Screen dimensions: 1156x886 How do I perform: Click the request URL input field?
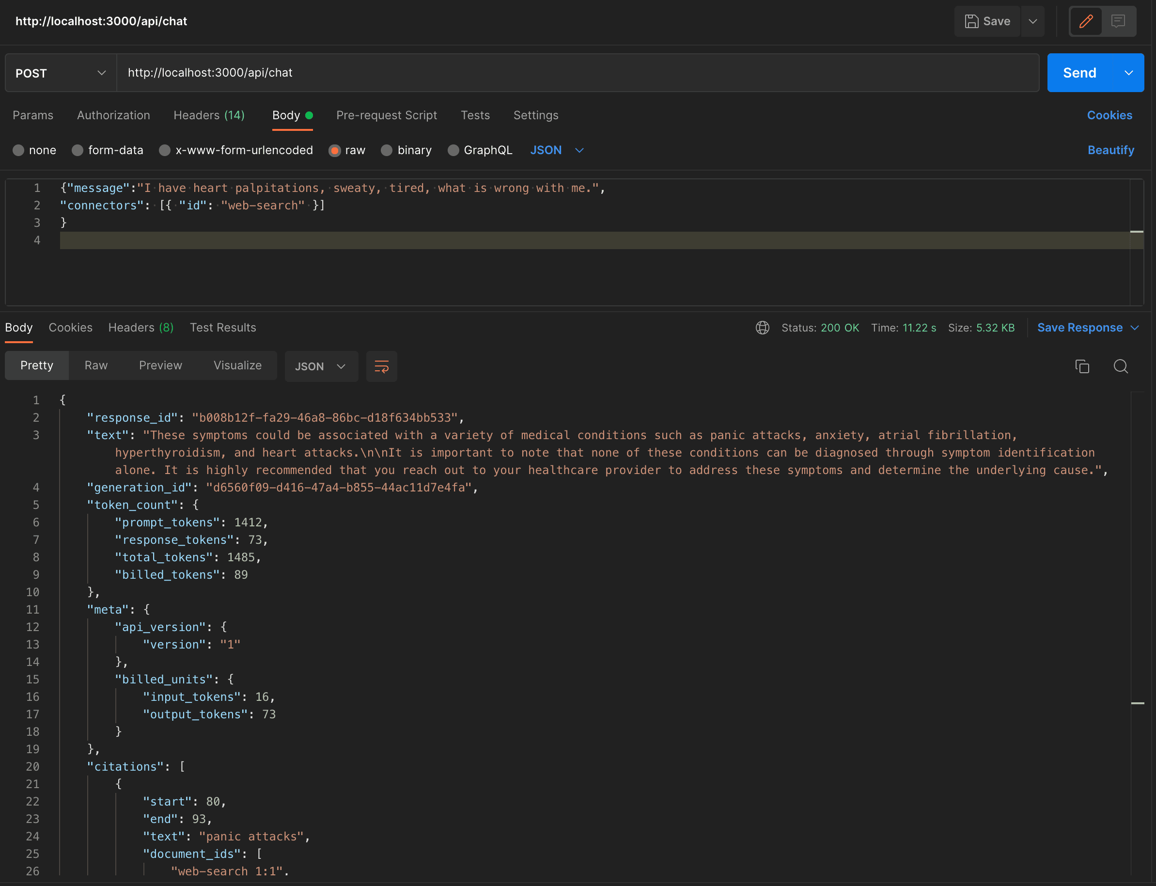[x=577, y=73]
